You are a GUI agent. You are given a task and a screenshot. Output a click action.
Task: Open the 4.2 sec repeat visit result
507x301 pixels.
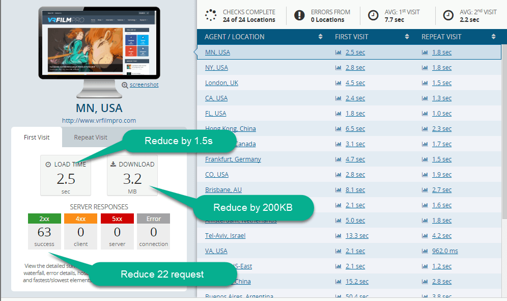coord(442,236)
